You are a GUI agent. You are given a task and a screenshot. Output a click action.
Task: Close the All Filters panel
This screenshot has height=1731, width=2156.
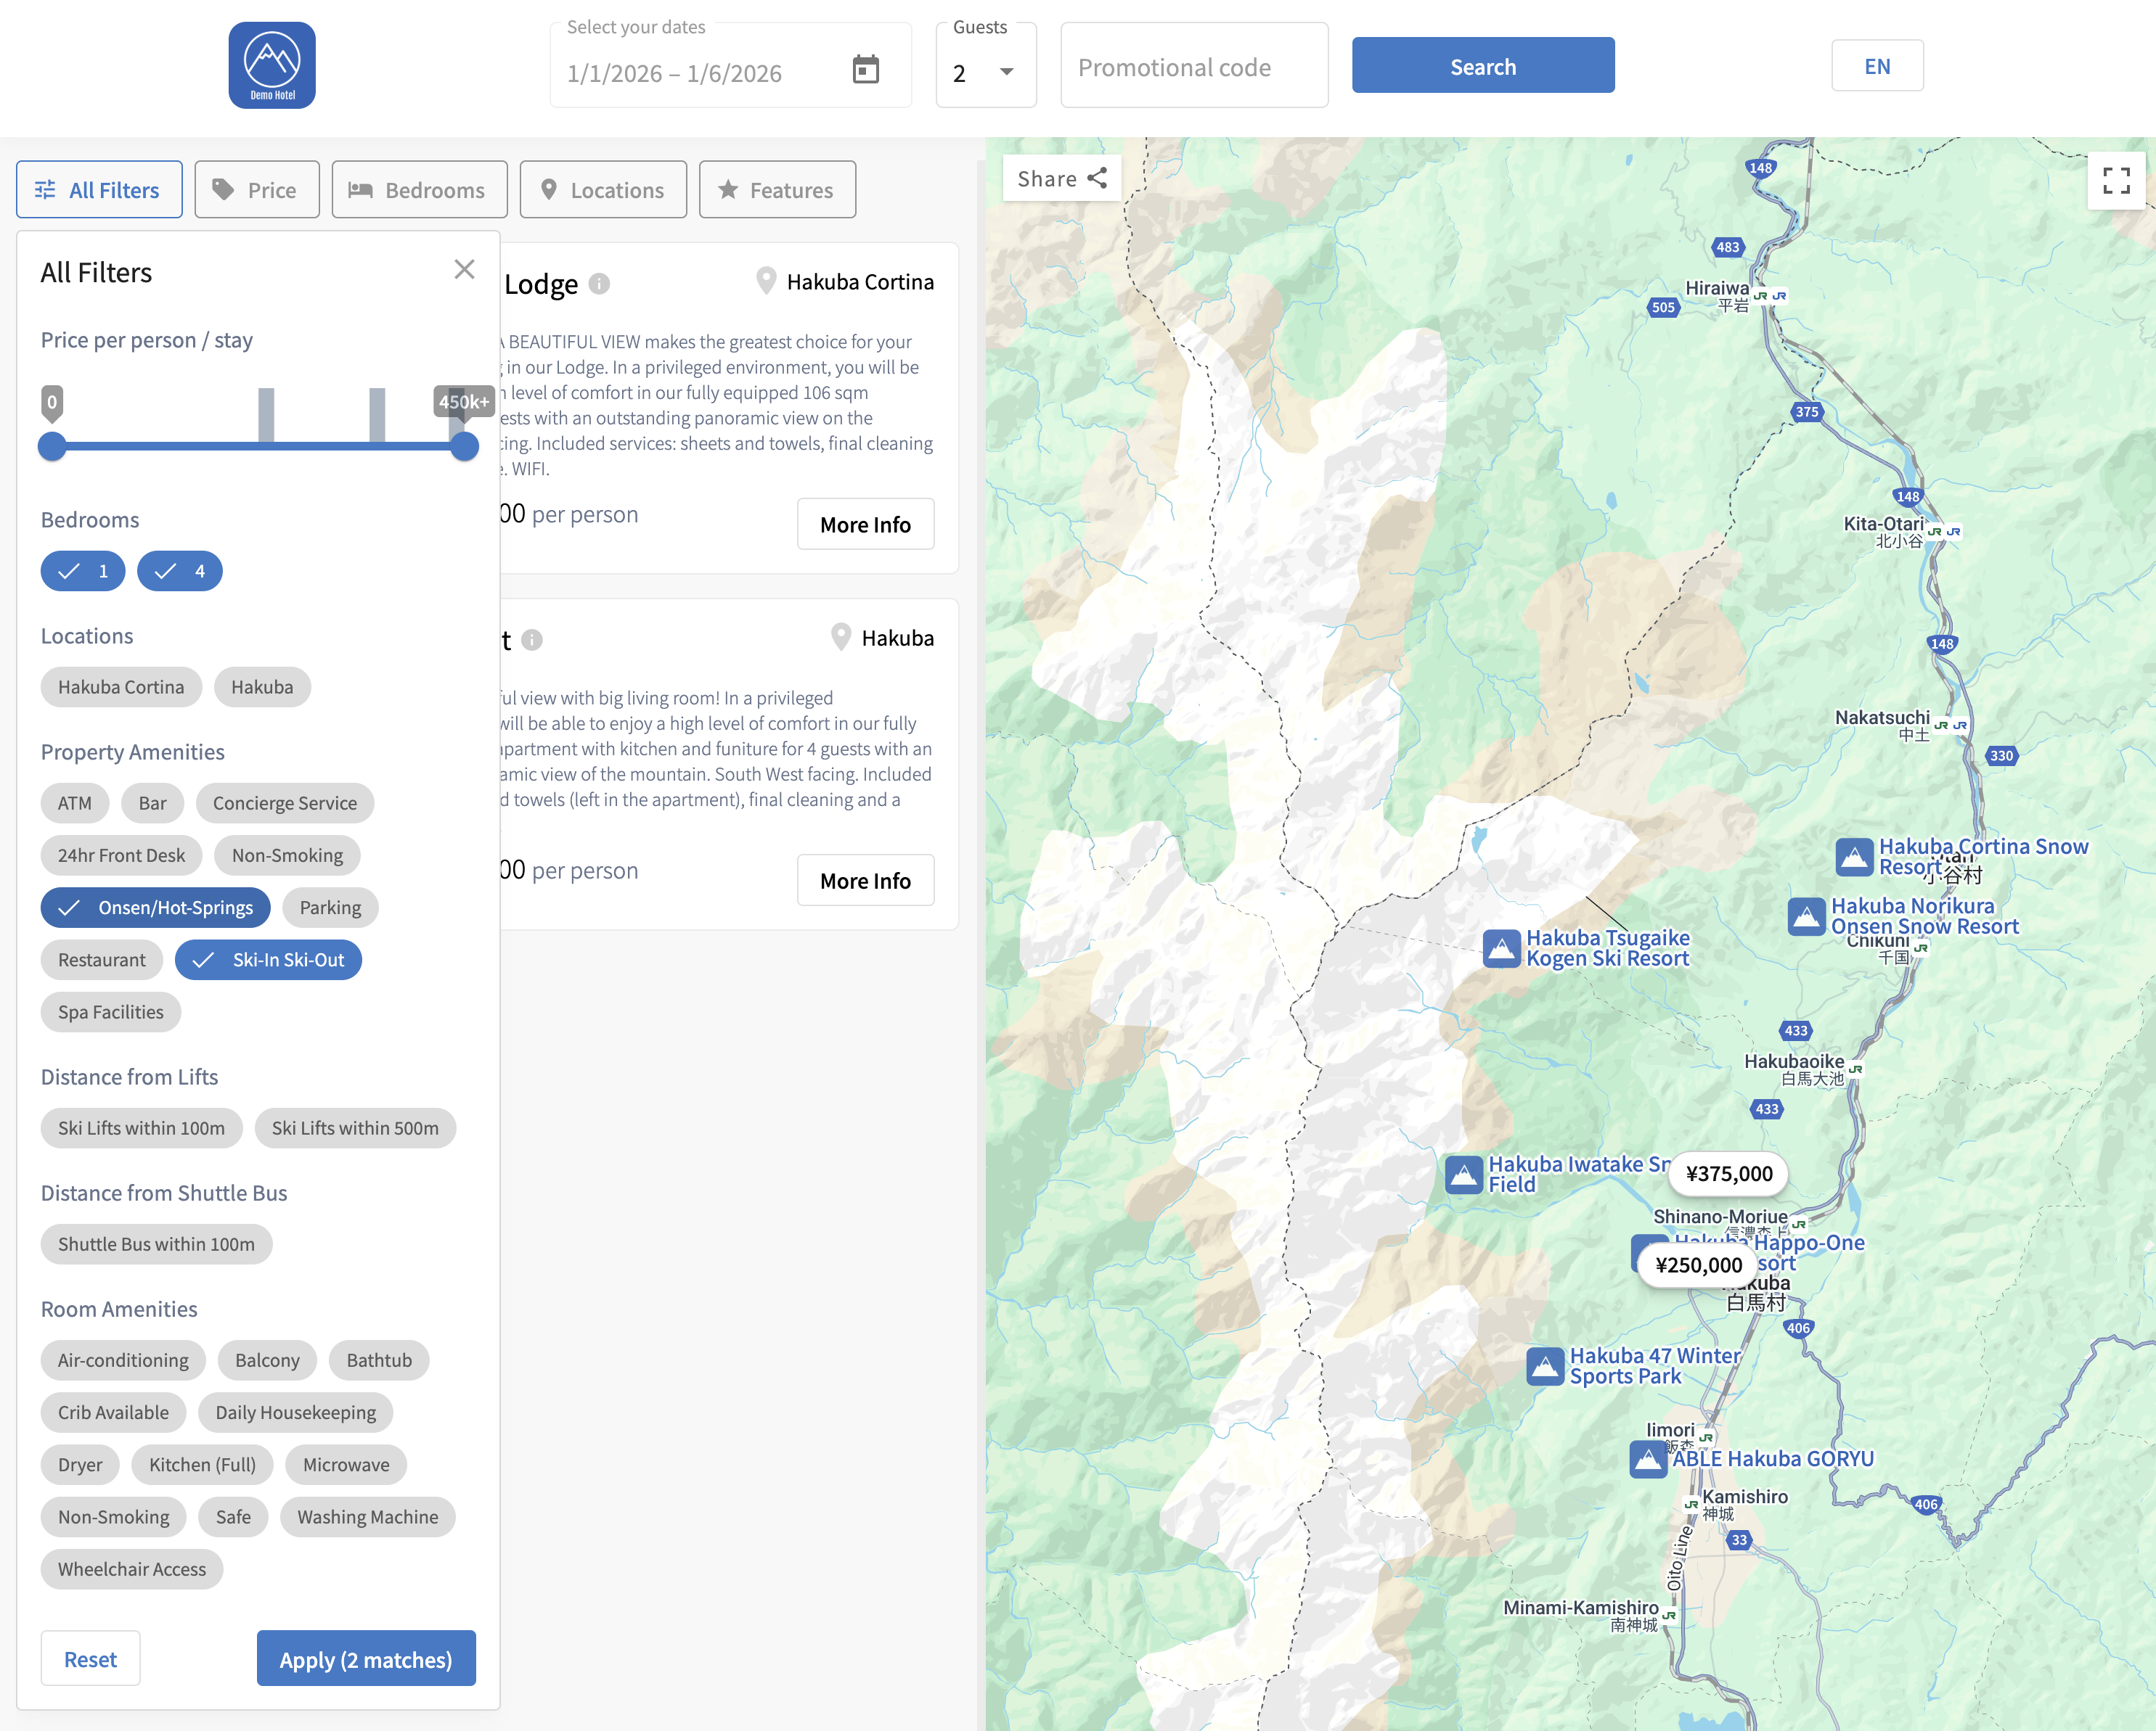(464, 270)
